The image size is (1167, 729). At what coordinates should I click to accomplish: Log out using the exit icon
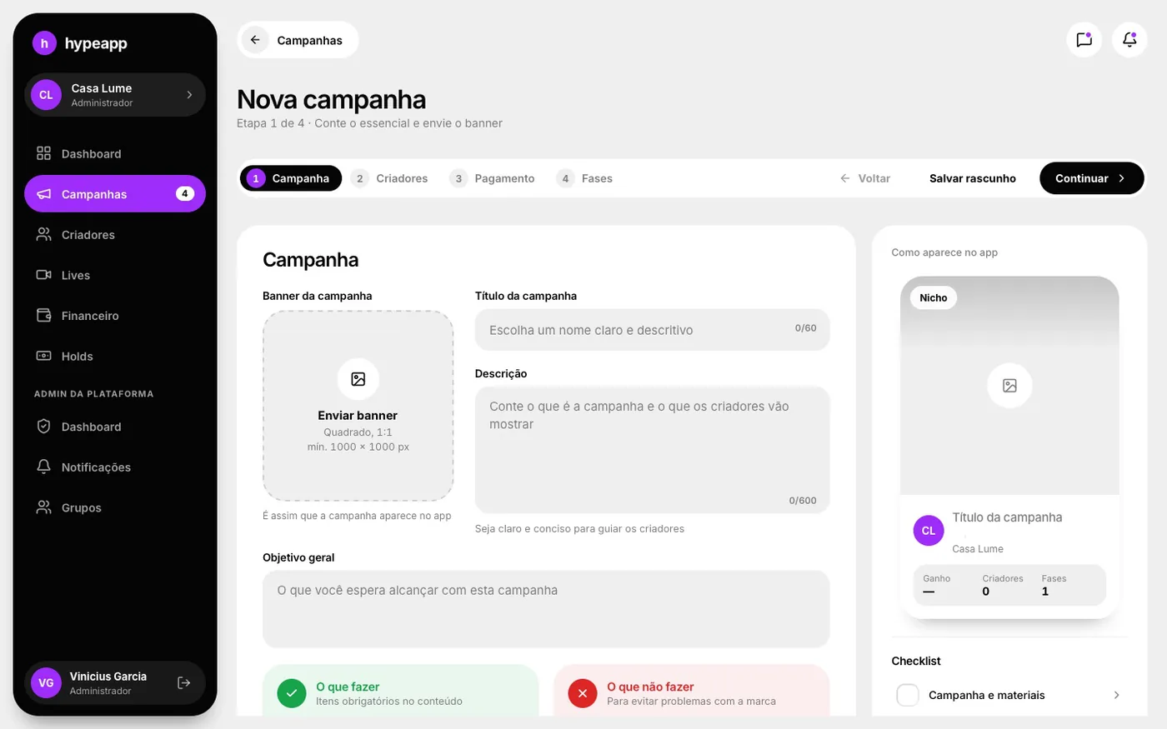(x=184, y=683)
